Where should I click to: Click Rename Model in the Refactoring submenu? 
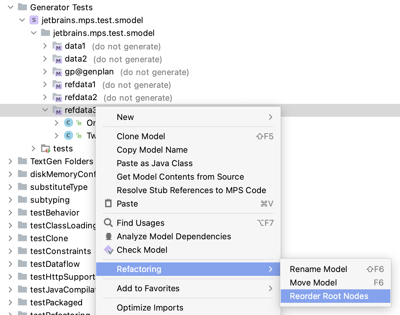pos(318,269)
